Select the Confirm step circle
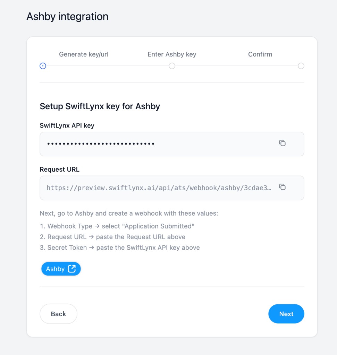Viewport: 337px width, 355px height. click(x=301, y=66)
